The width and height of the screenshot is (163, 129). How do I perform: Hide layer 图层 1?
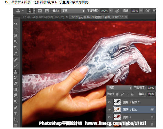(x=109, y=117)
